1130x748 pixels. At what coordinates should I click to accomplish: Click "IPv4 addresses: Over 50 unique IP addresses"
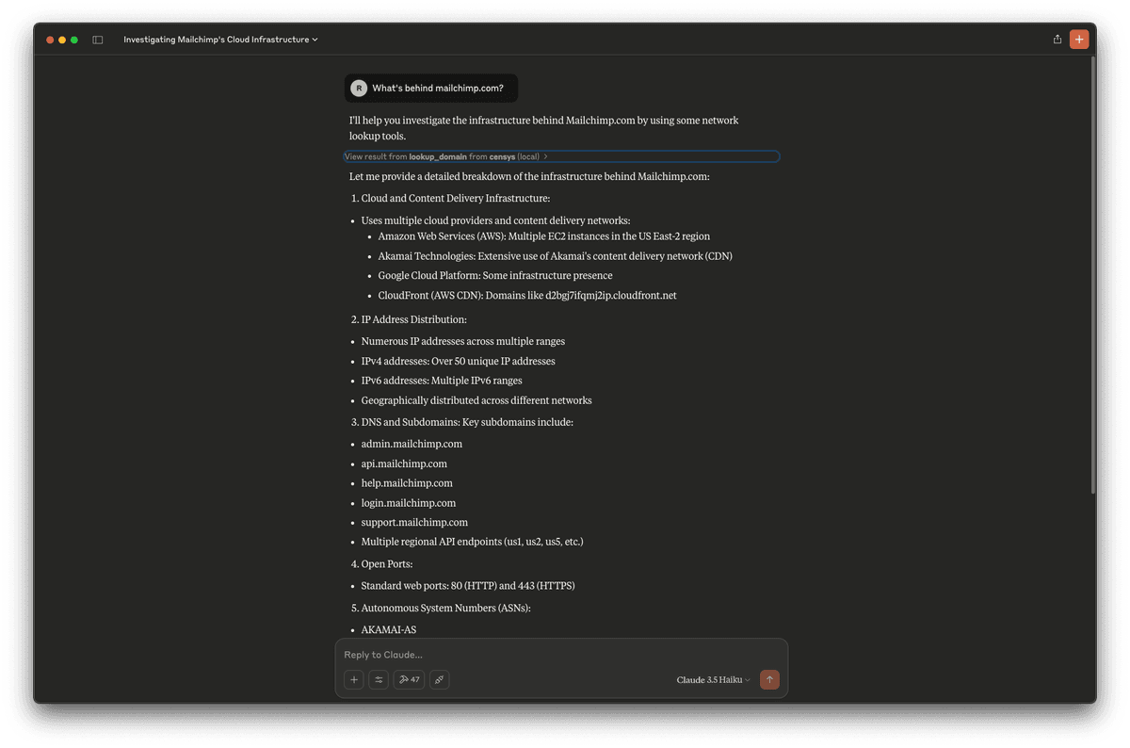(x=459, y=362)
